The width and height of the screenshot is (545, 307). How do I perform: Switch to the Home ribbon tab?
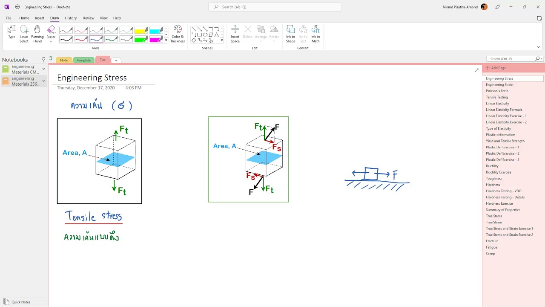(x=24, y=18)
